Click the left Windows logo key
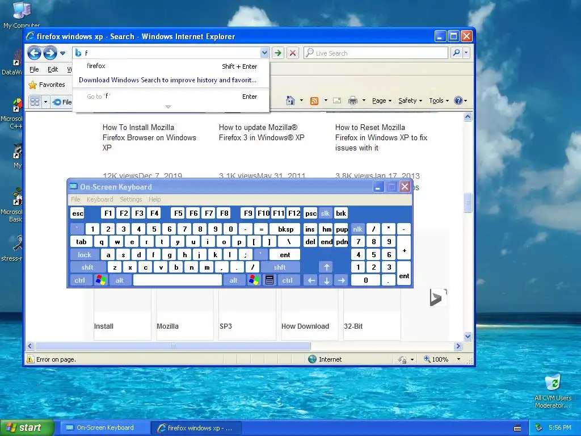581x436 pixels. point(100,280)
